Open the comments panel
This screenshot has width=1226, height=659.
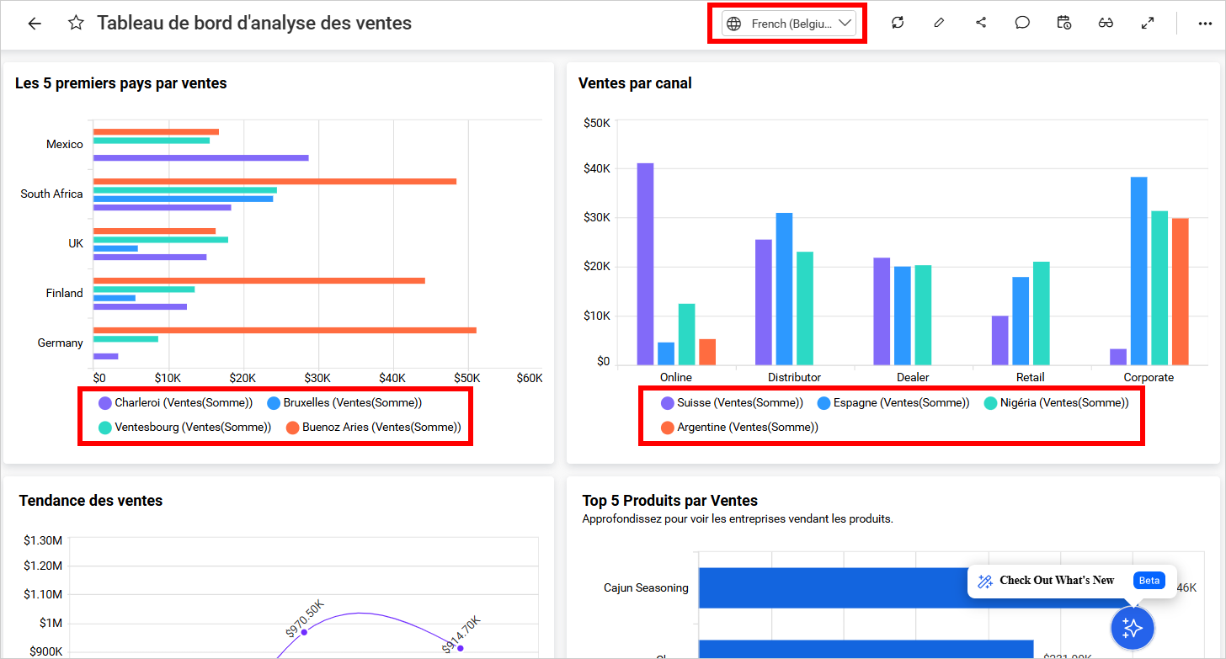[x=1022, y=22]
